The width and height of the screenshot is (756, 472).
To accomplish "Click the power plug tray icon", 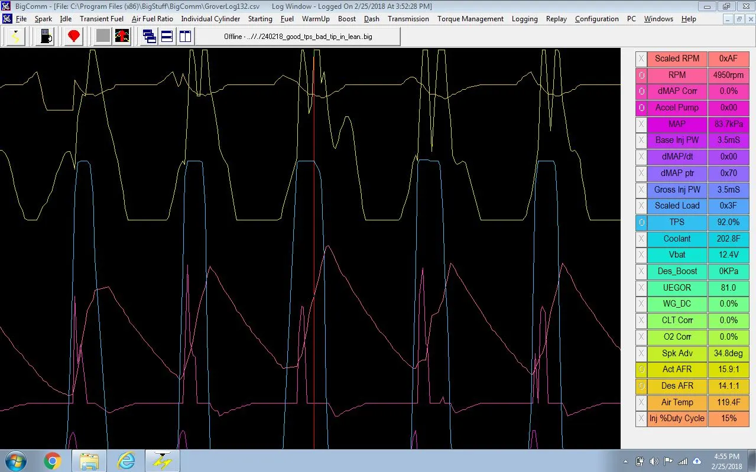I will pyautogui.click(x=640, y=461).
